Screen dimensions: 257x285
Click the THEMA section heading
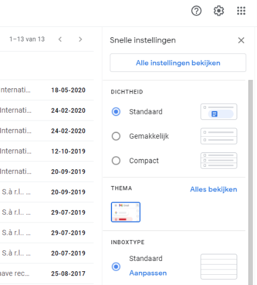pyautogui.click(x=122, y=188)
